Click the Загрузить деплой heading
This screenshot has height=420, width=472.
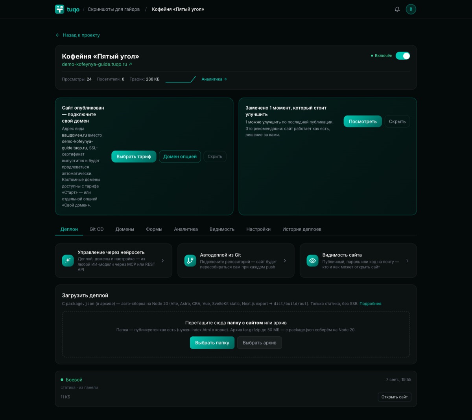click(85, 295)
